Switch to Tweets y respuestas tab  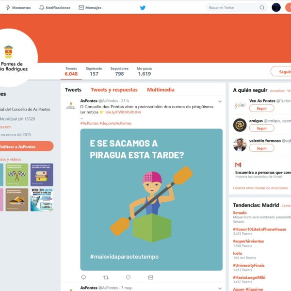tap(114, 90)
